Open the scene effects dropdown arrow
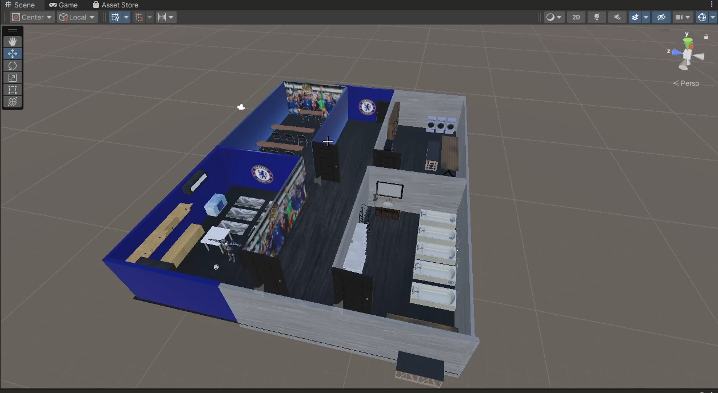The height and width of the screenshot is (393, 718). (646, 17)
